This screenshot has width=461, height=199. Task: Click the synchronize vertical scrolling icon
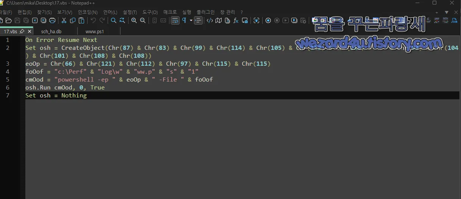155,20
